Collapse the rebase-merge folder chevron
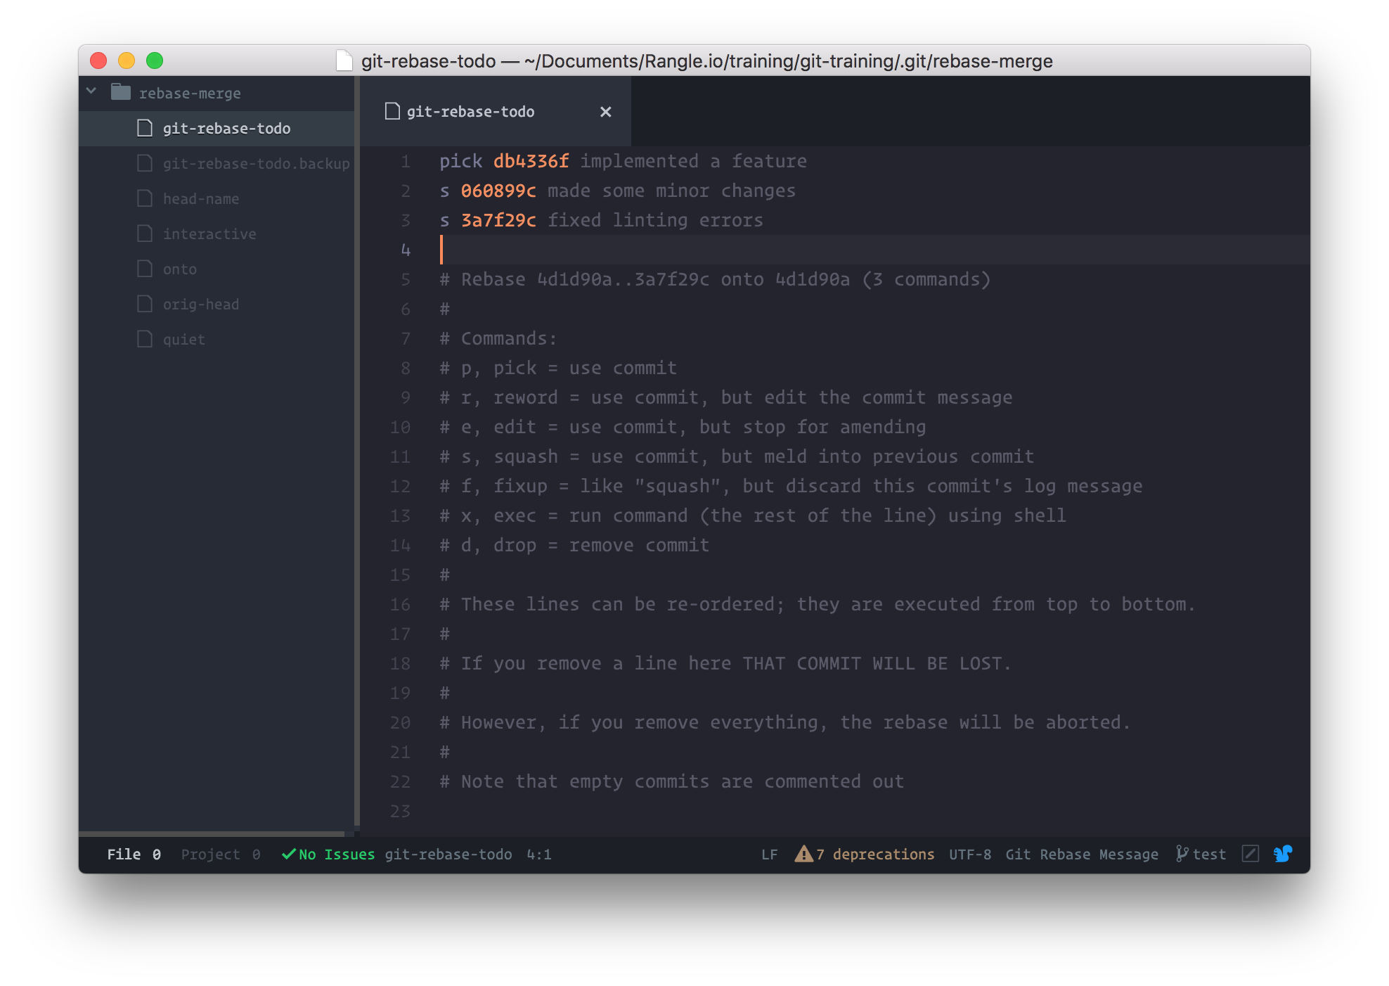Image resolution: width=1389 pixels, height=986 pixels. point(91,91)
